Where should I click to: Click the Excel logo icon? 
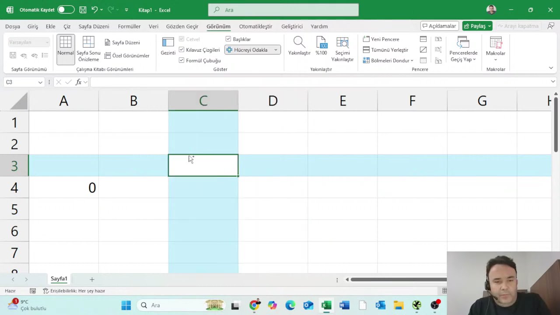[x=10, y=10]
